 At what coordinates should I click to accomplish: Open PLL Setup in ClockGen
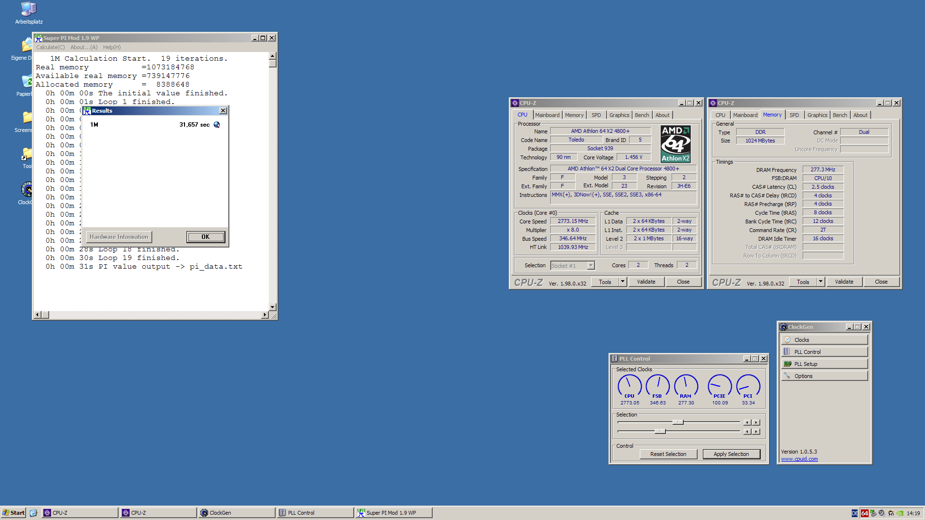(x=824, y=364)
